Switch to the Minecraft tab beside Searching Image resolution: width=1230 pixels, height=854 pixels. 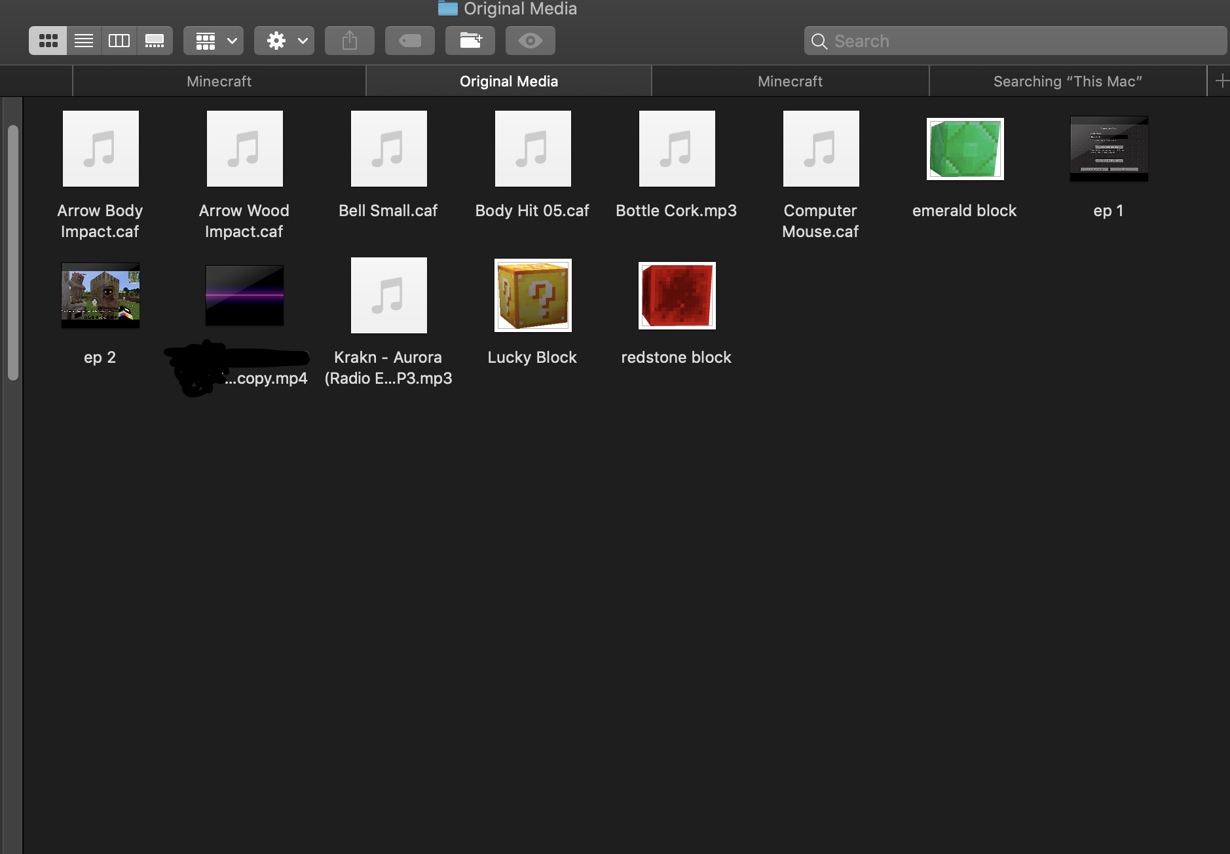tap(791, 81)
